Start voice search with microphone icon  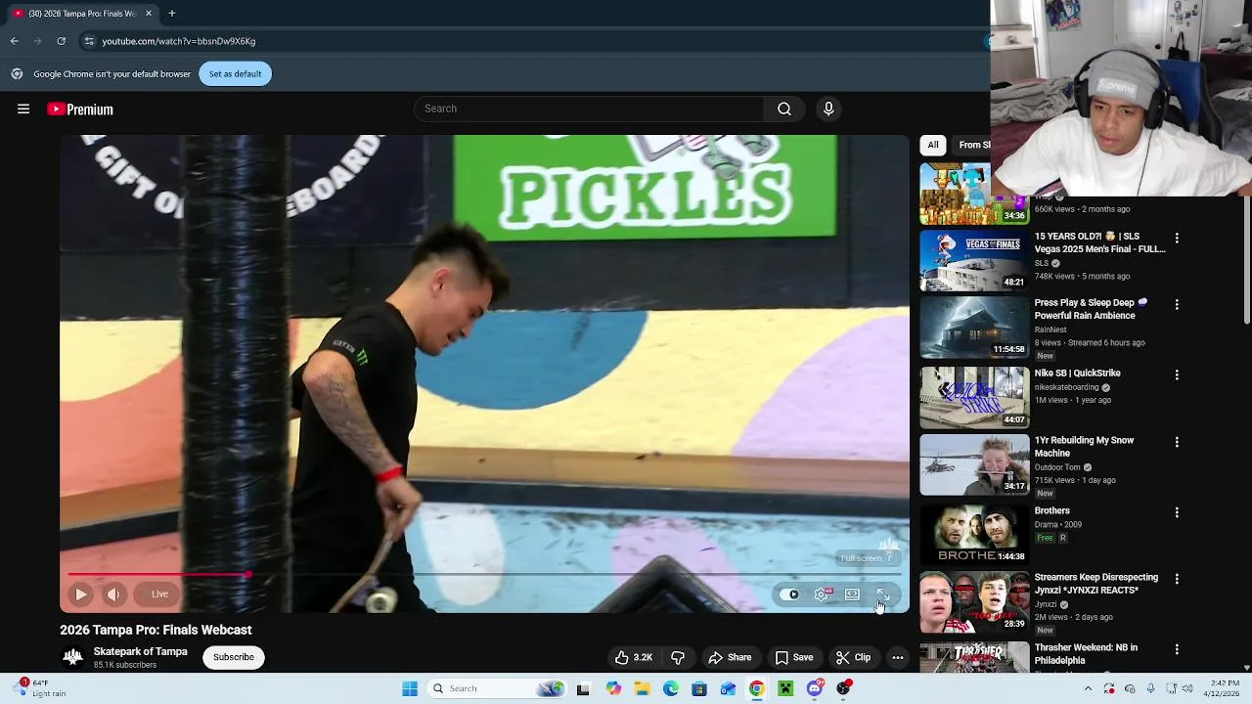[828, 109]
